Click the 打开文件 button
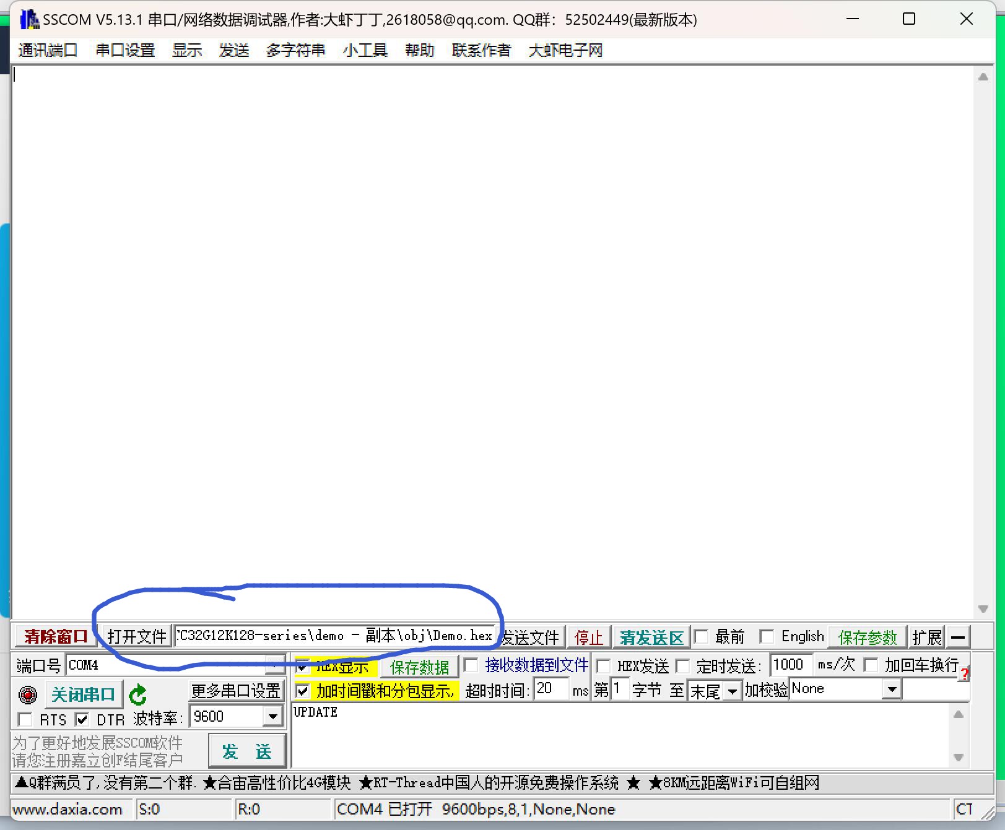 (x=136, y=637)
